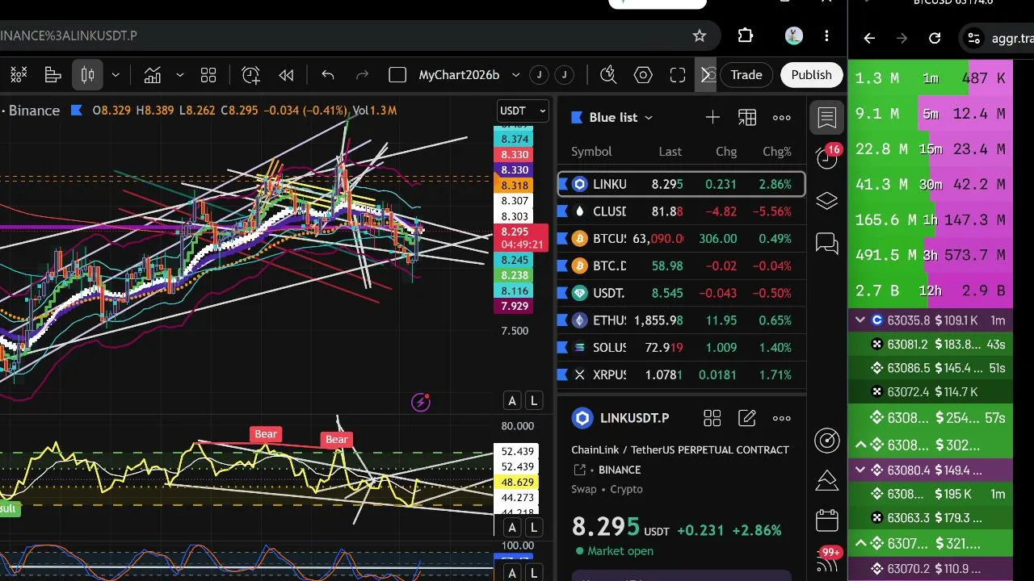The width and height of the screenshot is (1034, 581).
Task: Add symbol plus in Blue list
Action: [712, 118]
